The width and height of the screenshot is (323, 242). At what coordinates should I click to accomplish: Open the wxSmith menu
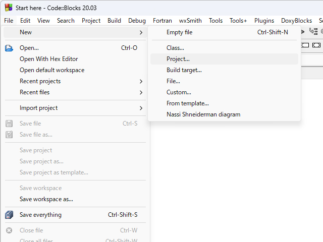click(x=190, y=21)
